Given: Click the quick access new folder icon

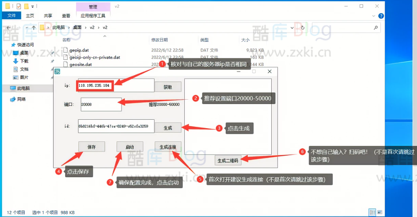Looking at the screenshot, I should pyautogui.click(x=26, y=6).
